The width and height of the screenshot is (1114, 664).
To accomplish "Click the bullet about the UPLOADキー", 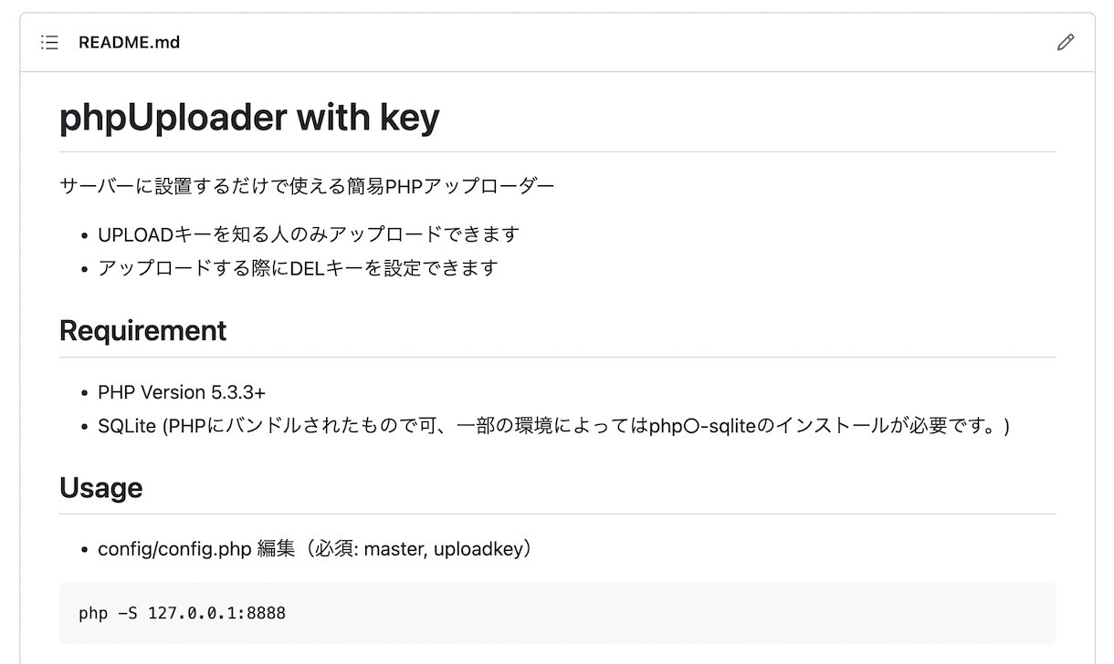I will pyautogui.click(x=309, y=234).
